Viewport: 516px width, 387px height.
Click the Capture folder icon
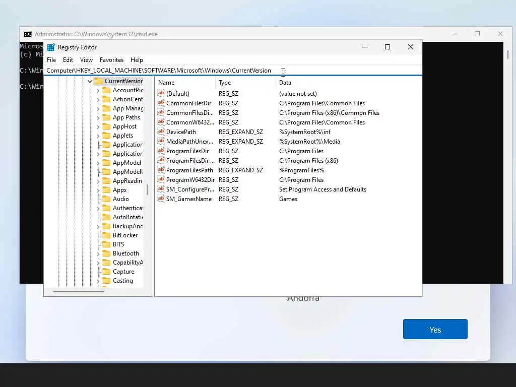(x=106, y=272)
